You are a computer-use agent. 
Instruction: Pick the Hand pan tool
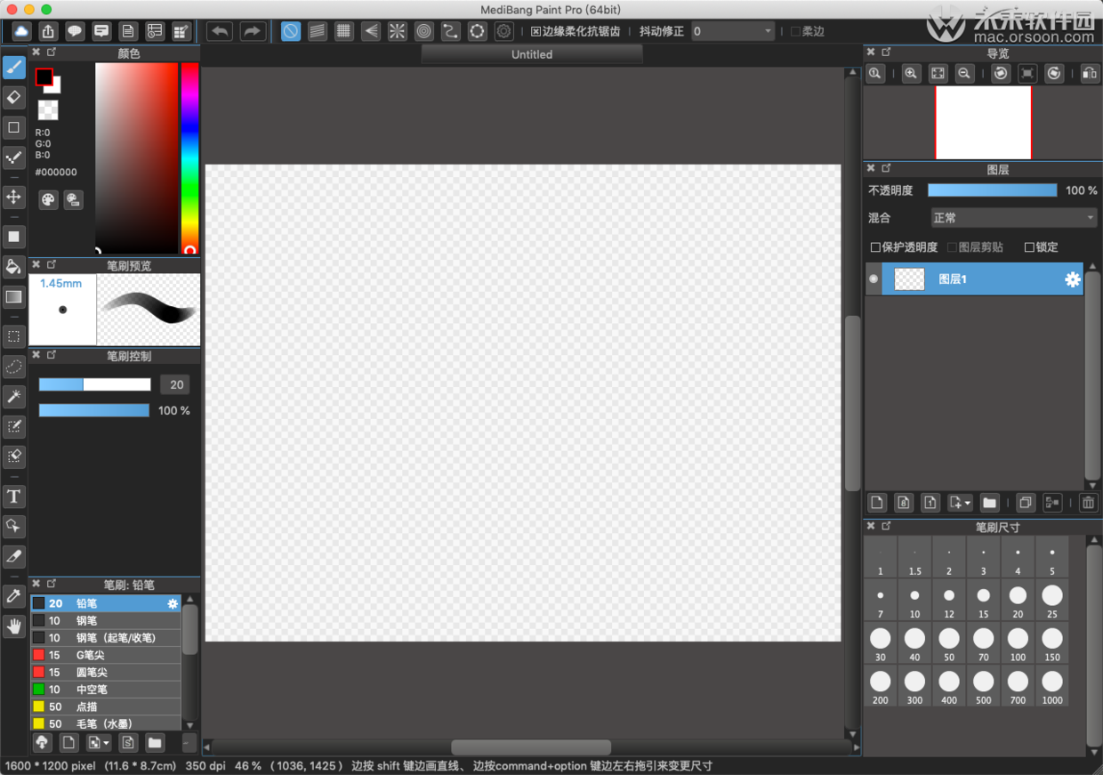13,626
